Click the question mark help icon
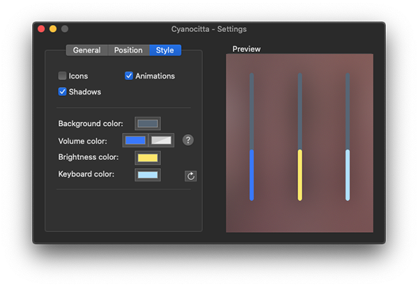 [x=188, y=140]
